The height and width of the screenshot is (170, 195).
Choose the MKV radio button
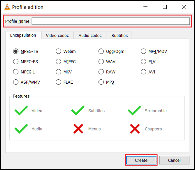(58, 72)
